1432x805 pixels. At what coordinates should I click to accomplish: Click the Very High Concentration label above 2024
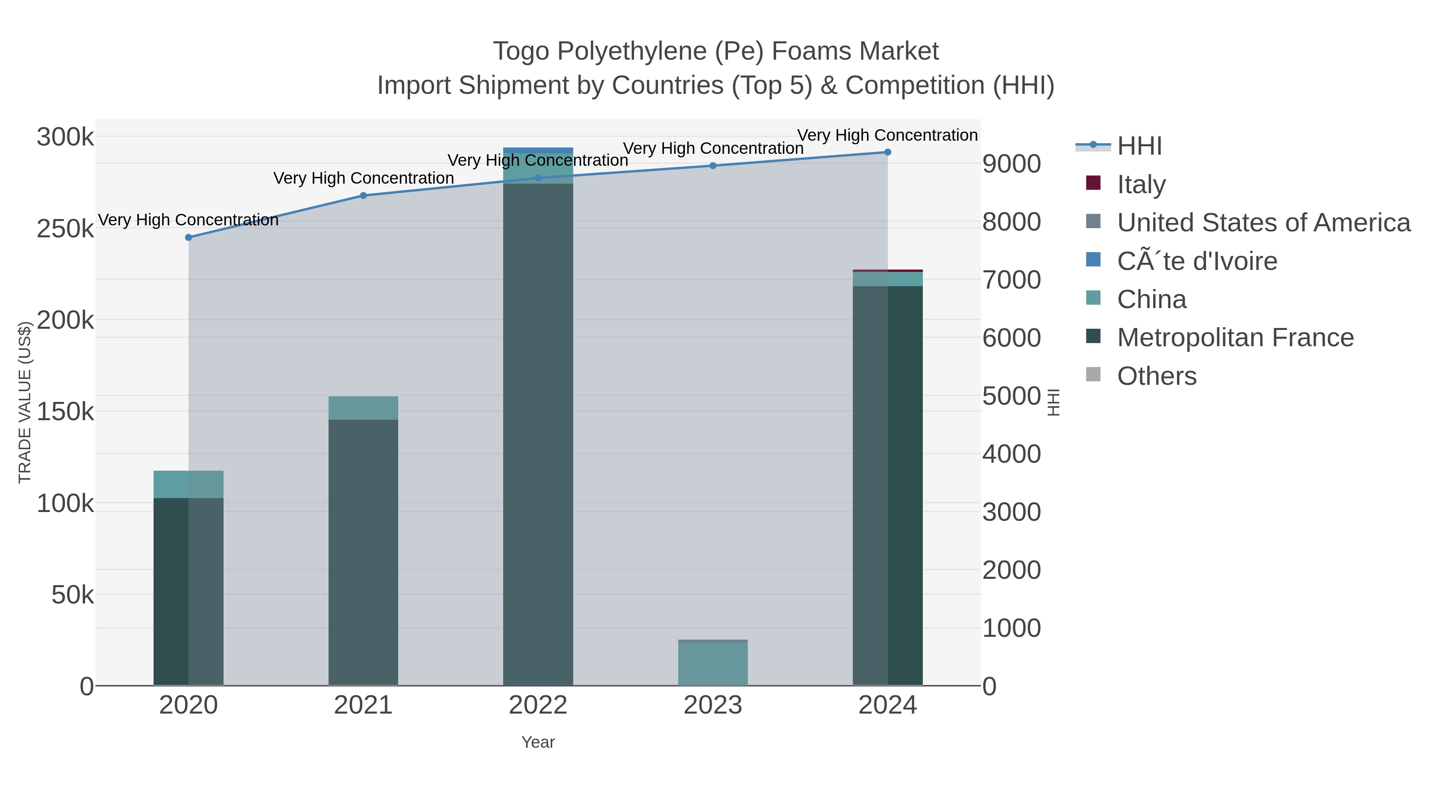[888, 135]
